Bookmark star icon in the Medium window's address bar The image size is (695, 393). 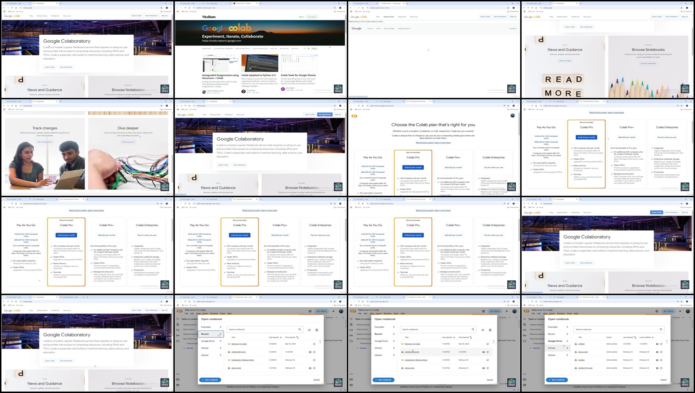coord(335,8)
